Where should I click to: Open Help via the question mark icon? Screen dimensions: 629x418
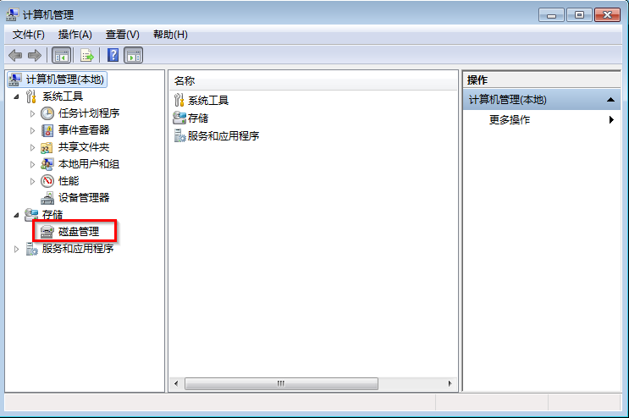click(113, 55)
